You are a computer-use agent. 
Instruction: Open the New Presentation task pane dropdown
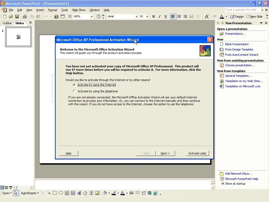point(261,23)
